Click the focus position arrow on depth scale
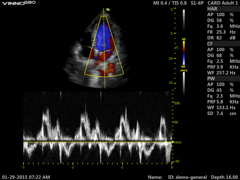The image size is (240, 180). point(177,47)
